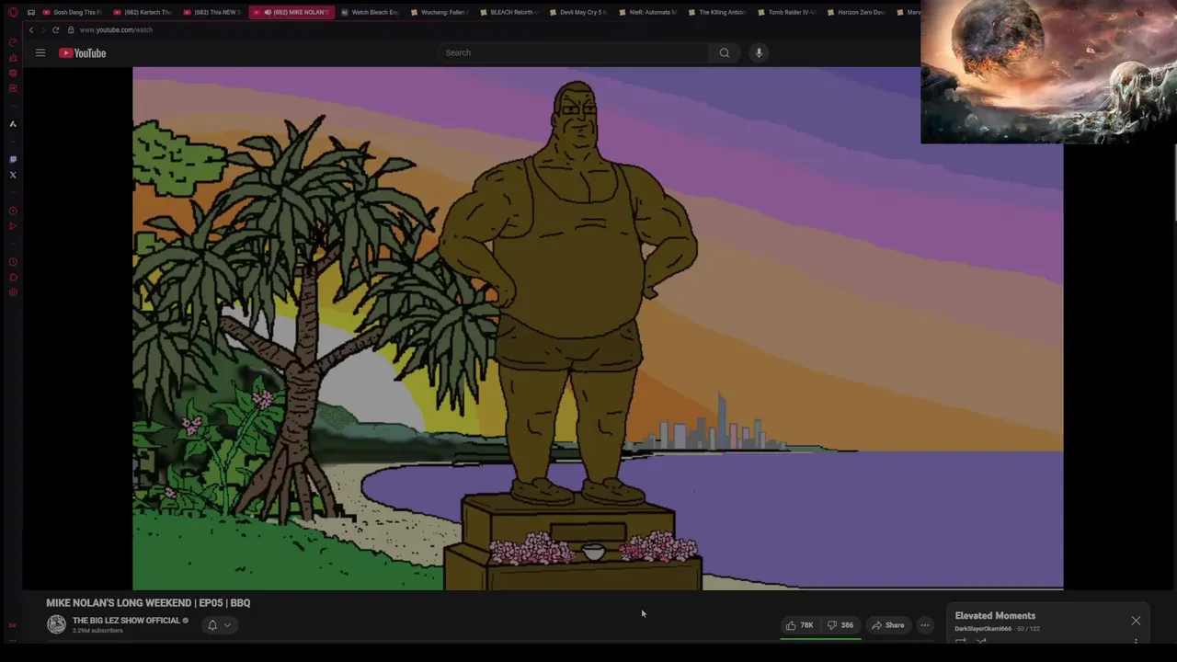Open the Elevated Moments playlist title
The height and width of the screenshot is (662, 1177).
pos(995,616)
